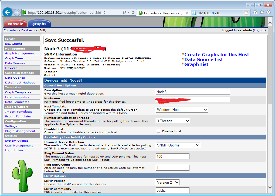This screenshot has width=275, height=196.
Task: Click the vertical scrollbar thumb
Action: coord(270,65)
